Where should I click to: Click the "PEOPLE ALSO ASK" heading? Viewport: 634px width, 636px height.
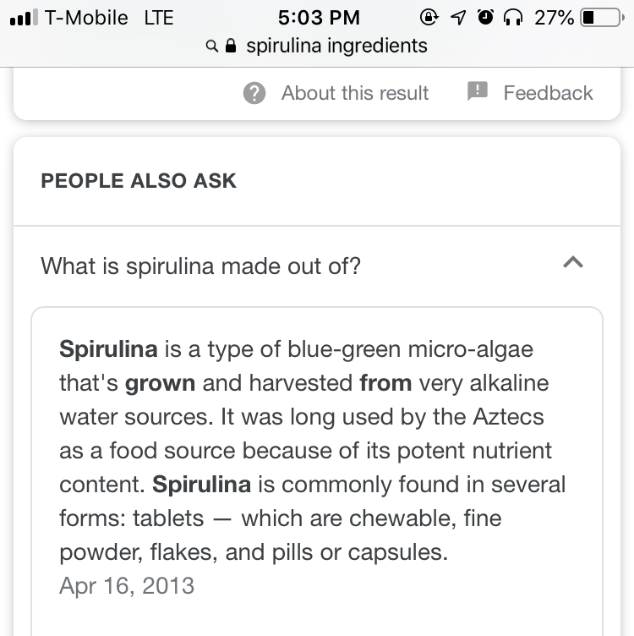[x=139, y=181]
